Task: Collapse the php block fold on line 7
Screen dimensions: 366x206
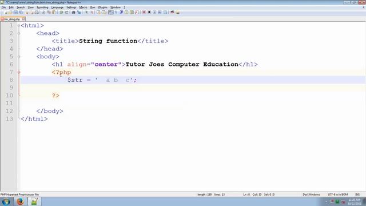Action: [x=19, y=72]
